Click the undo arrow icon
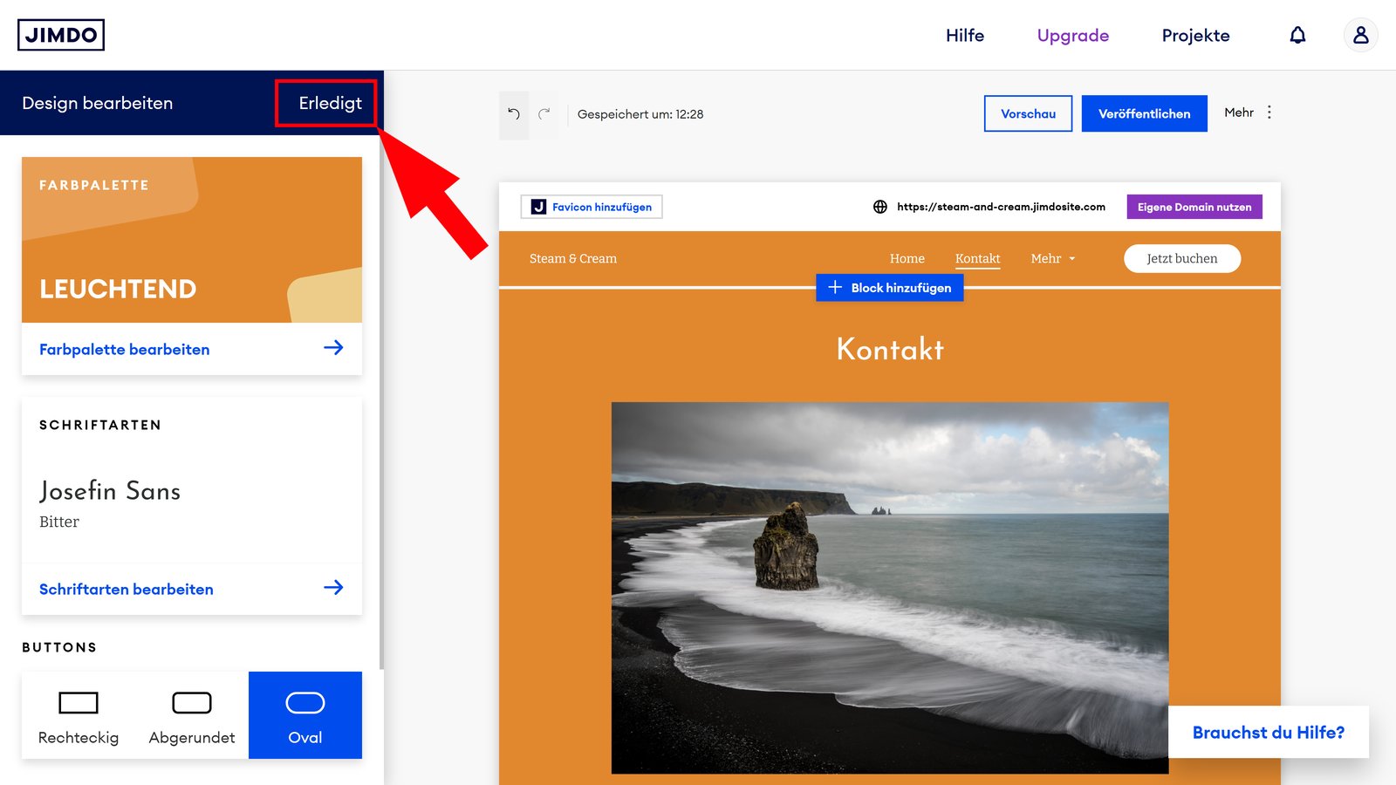The image size is (1396, 785). 514,113
